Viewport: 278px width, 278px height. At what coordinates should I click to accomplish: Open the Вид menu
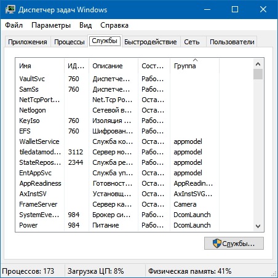tap(85, 25)
